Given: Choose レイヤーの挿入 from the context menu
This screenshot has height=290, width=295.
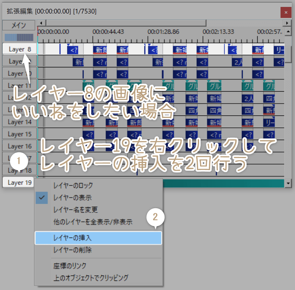Looking at the screenshot, I should pos(98,238).
